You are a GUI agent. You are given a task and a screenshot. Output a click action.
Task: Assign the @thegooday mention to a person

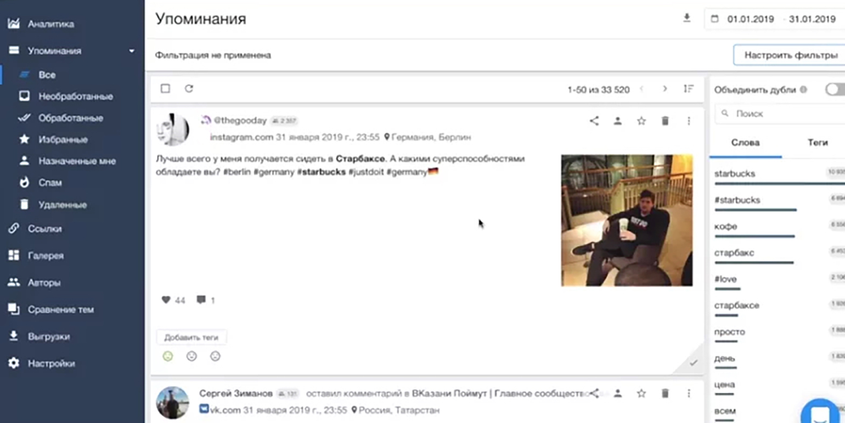tap(618, 121)
